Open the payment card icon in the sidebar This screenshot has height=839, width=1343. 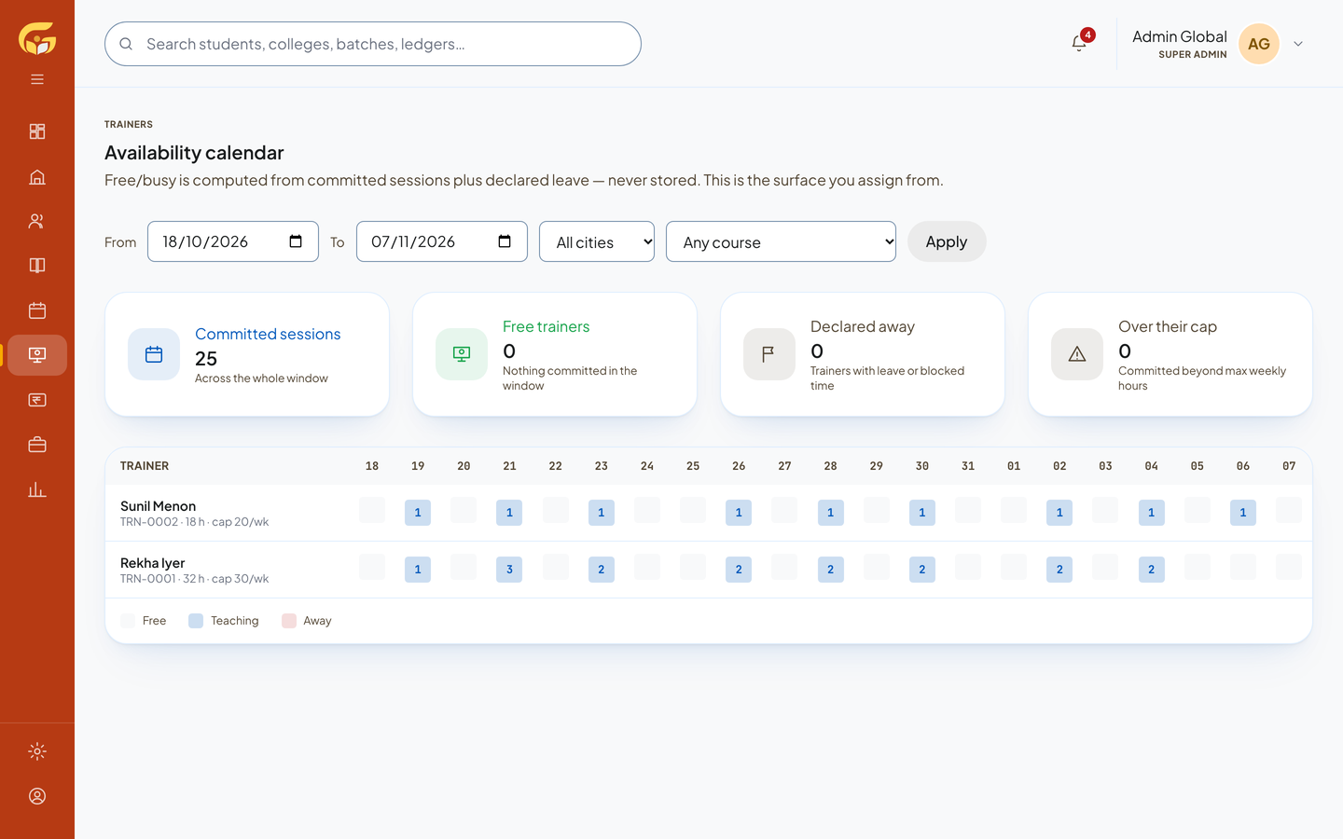pyautogui.click(x=37, y=400)
